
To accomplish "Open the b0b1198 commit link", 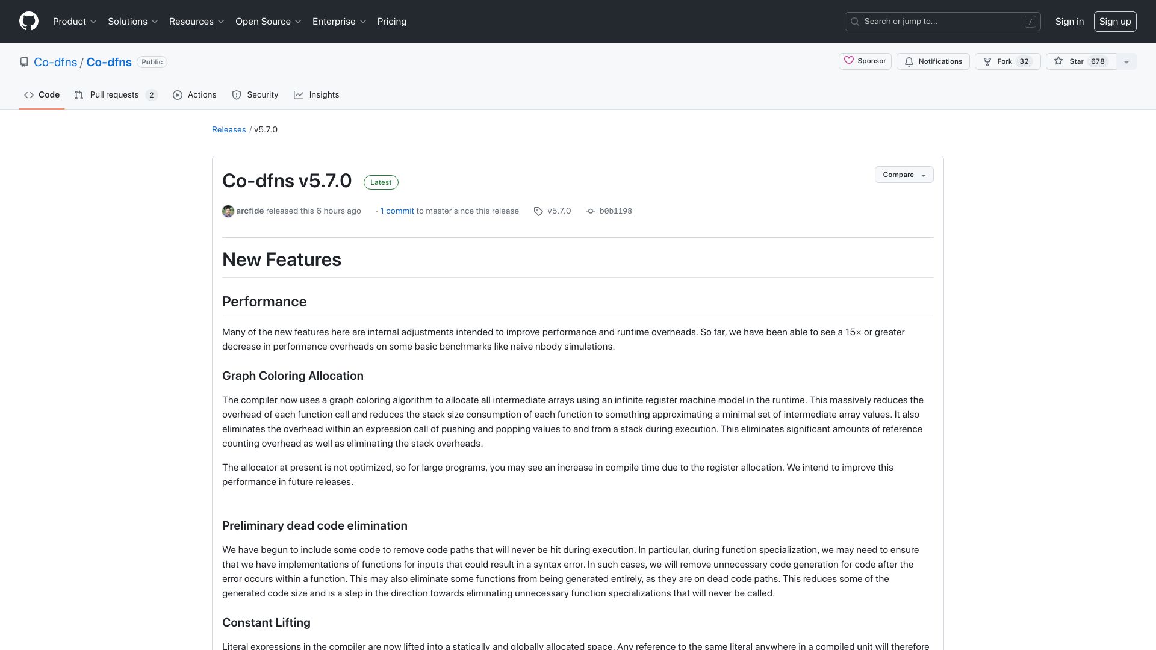I will [x=615, y=211].
